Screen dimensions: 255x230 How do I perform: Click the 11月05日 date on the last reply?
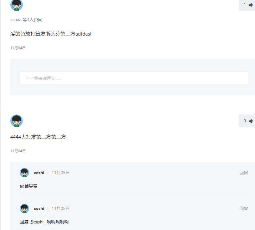point(60,208)
